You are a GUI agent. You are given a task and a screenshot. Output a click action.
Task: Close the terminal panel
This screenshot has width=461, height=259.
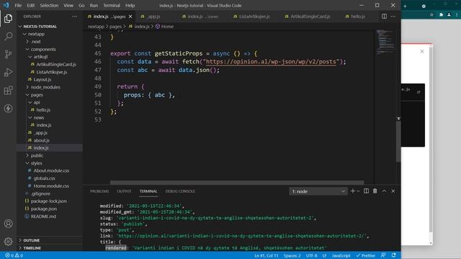pos(393,191)
